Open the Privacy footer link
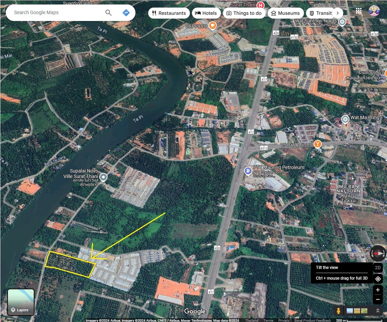387x322 pixels. coord(284,320)
